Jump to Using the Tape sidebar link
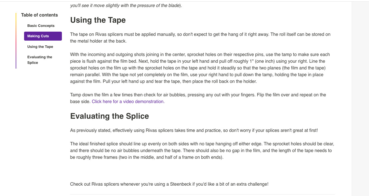Viewport: 369px width, 196px height. pos(40,47)
